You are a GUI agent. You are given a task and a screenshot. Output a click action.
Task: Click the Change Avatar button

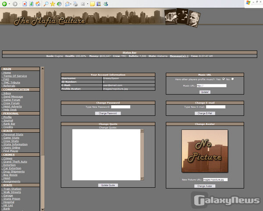tap(205, 186)
